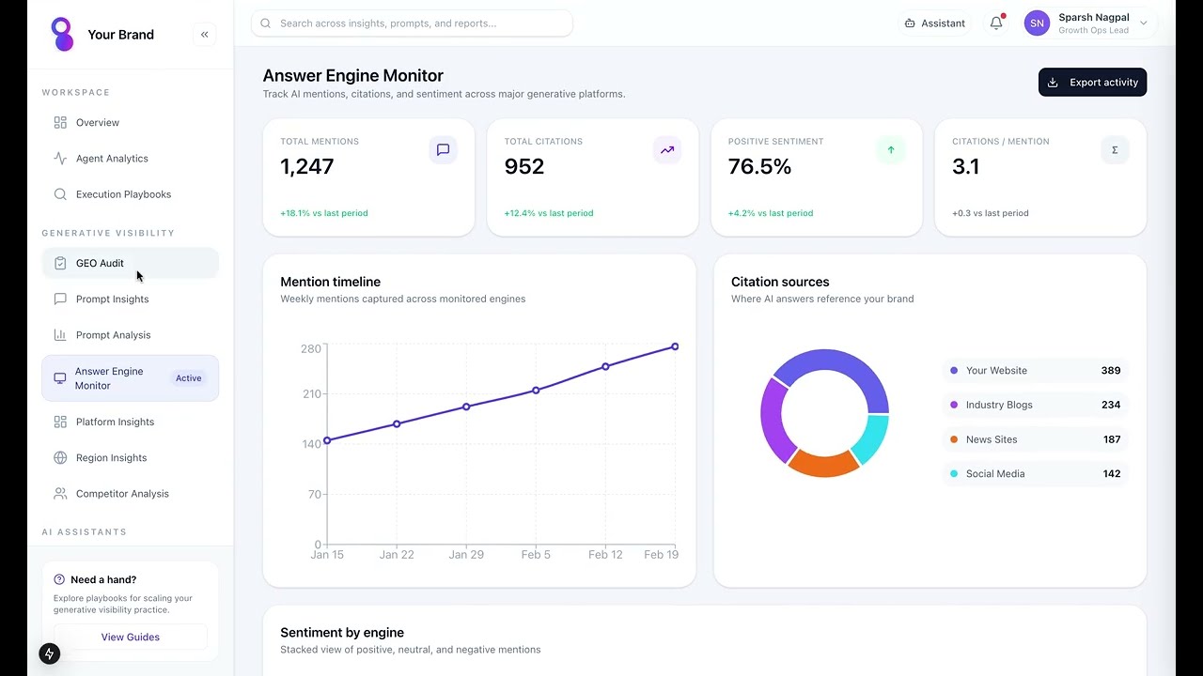Click cyan Social Media donut segment
The width and height of the screenshot is (1203, 676).
tap(871, 438)
